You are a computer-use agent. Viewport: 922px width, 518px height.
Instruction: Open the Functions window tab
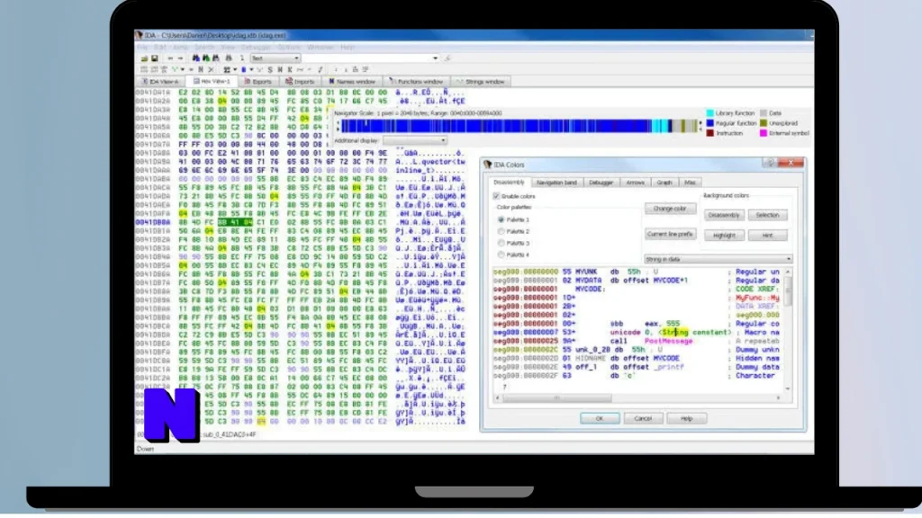coord(416,82)
